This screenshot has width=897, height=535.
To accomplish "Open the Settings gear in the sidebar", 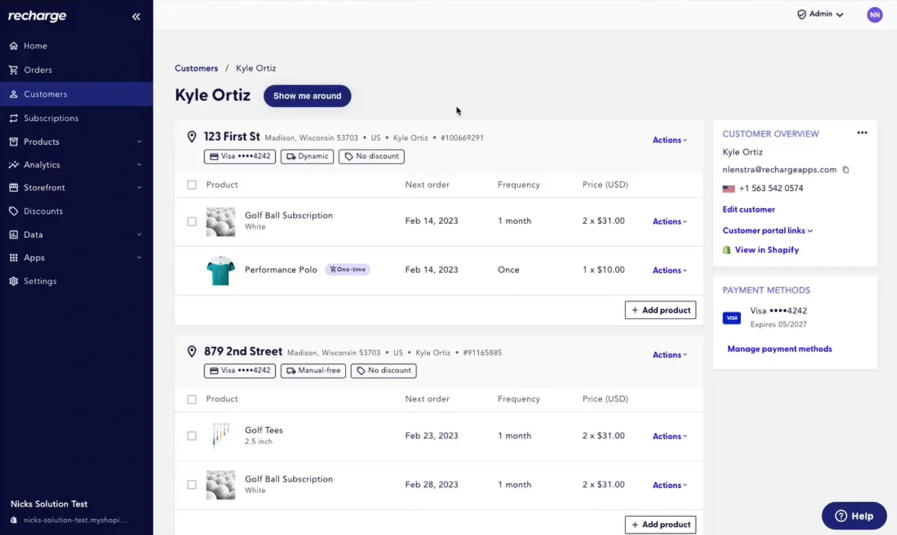I will 13,281.
